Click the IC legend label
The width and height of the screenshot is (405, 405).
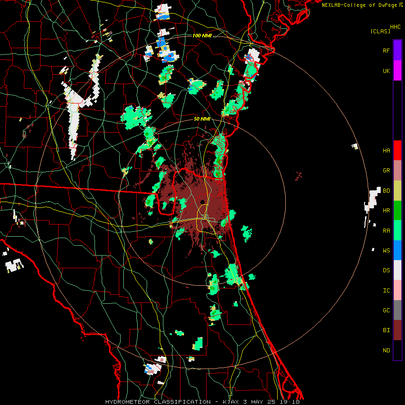(x=386, y=291)
